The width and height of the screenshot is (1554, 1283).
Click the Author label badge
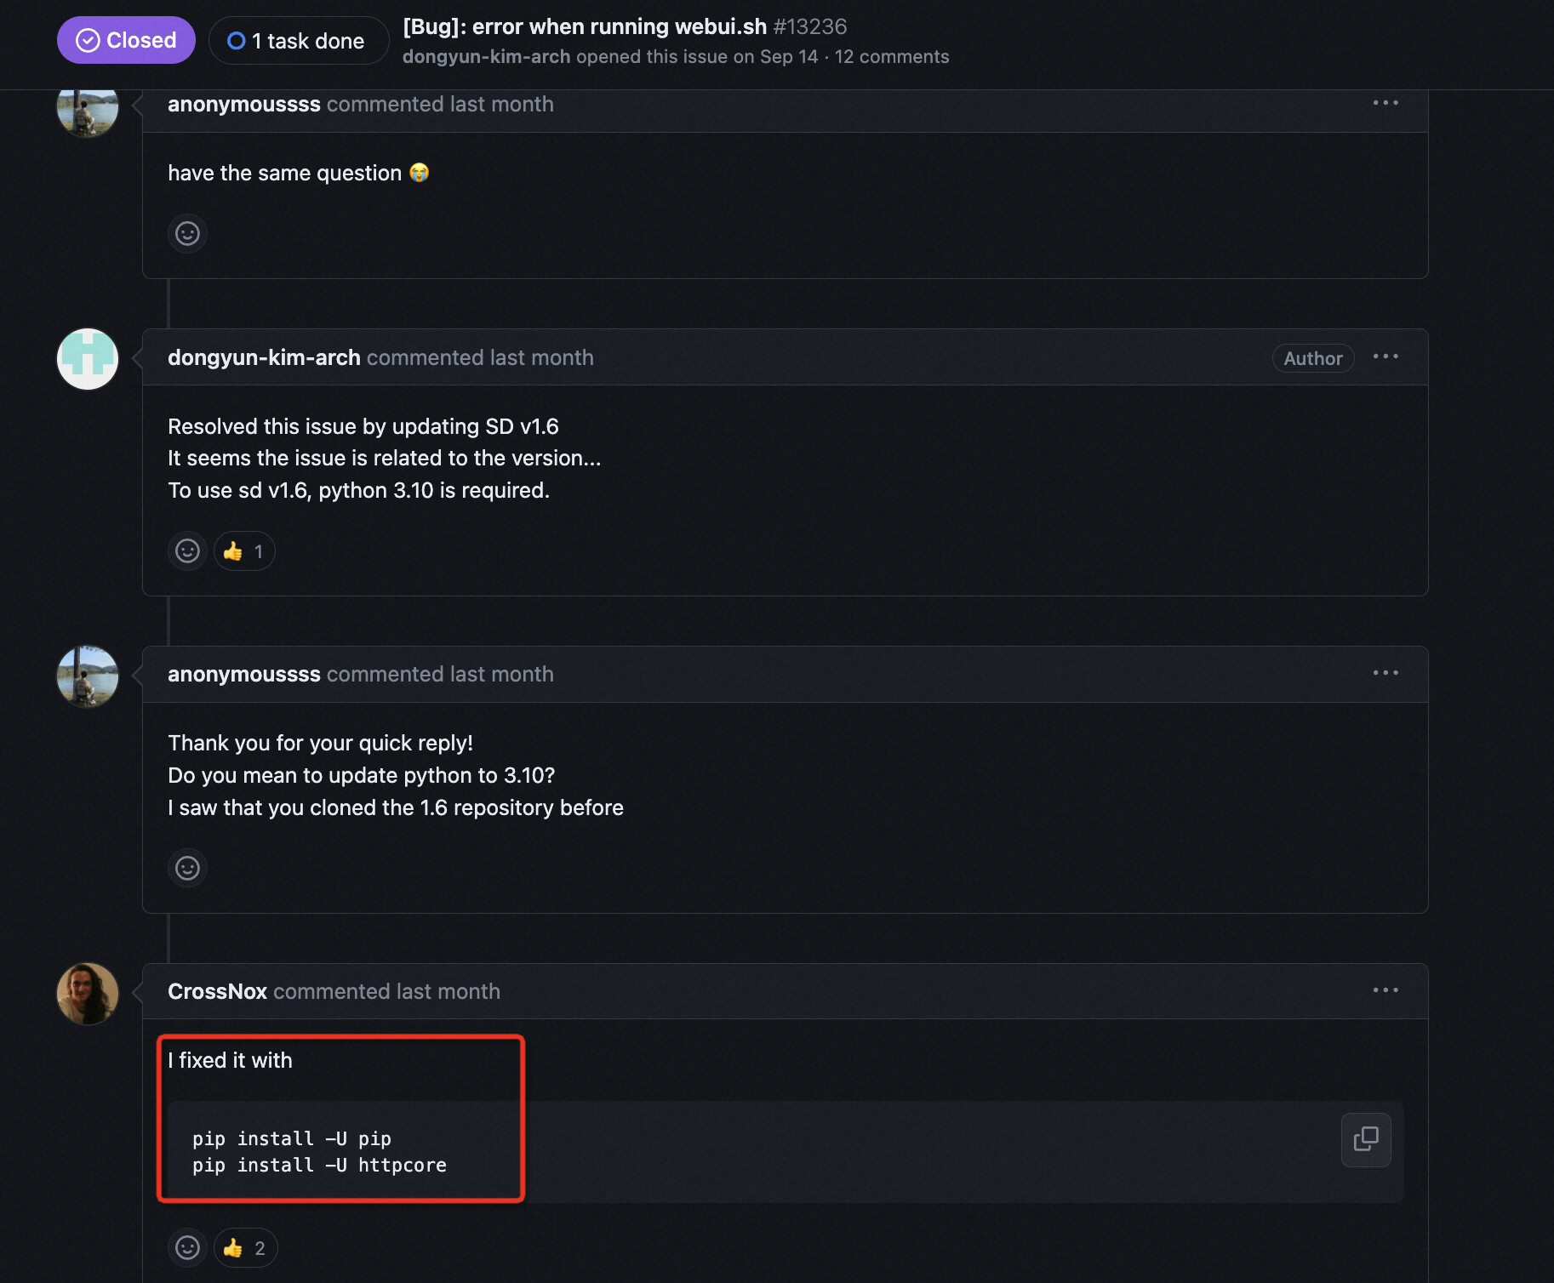coord(1312,358)
